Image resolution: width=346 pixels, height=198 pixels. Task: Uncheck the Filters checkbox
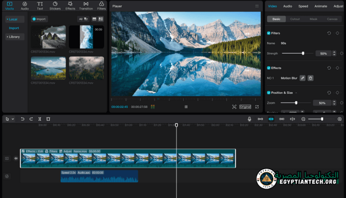coord(269,33)
